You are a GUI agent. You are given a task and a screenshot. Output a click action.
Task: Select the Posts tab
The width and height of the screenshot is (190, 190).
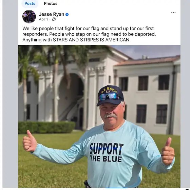30,3
